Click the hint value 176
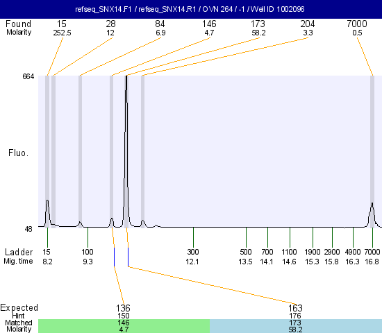The width and height of the screenshot is (382, 333). 295,316
